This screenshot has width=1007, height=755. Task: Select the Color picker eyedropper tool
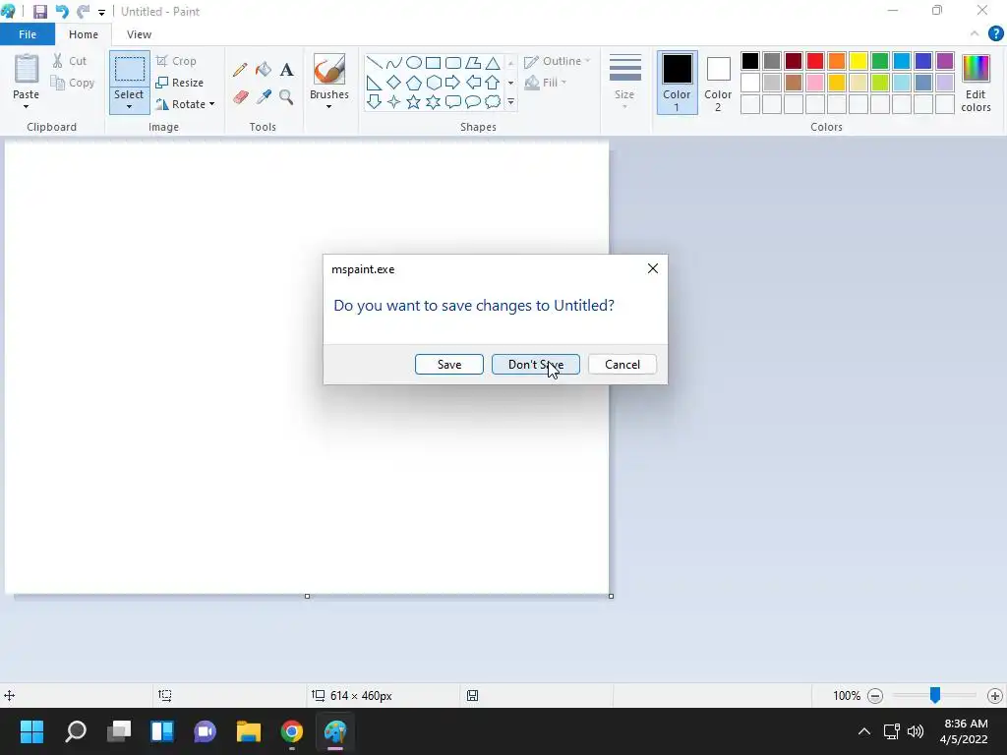pos(264,97)
